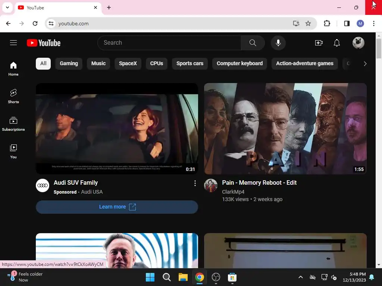Screen dimensions: 382x286
Task: Open Subscriptions in the sidebar
Action: click(x=13, y=124)
